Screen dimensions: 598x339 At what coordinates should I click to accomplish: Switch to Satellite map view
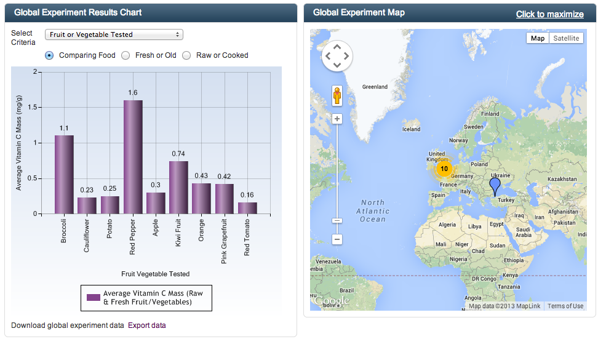pos(565,38)
